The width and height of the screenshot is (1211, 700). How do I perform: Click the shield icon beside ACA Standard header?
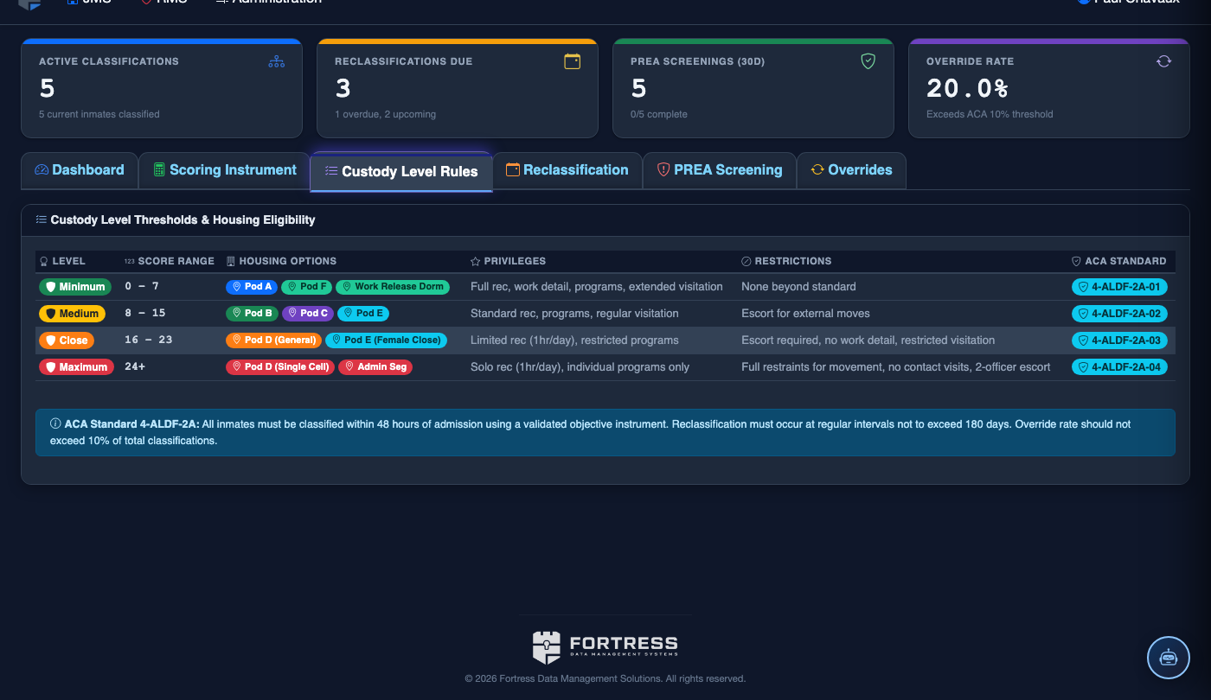pyautogui.click(x=1076, y=261)
